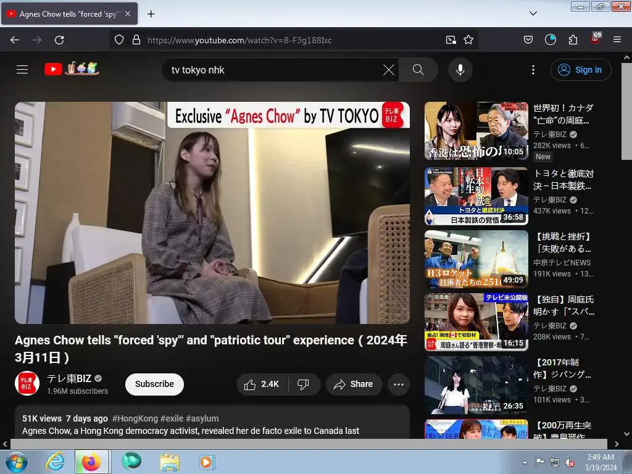Click scrollbar down arrow at right edge
Image resolution: width=632 pixels, height=474 pixels.
pos(626,434)
